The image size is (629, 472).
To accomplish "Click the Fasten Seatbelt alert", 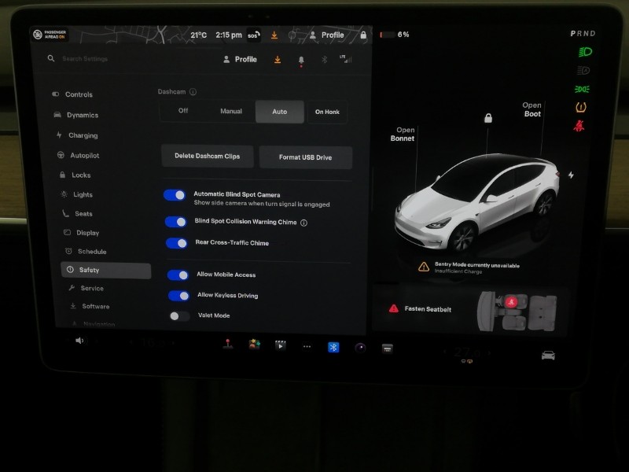I will 420,308.
